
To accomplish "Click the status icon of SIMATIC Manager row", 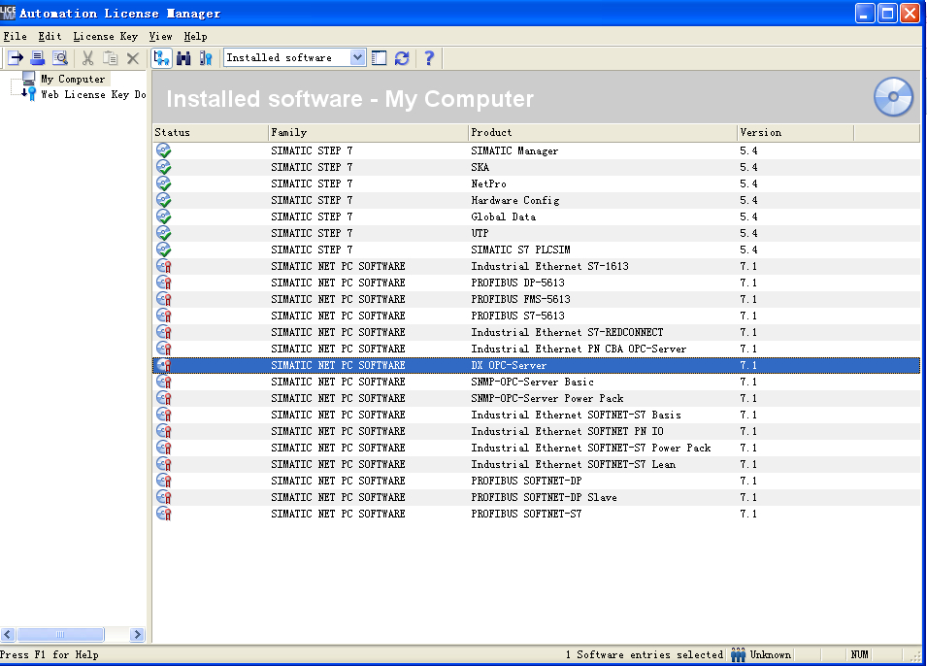I will point(163,150).
